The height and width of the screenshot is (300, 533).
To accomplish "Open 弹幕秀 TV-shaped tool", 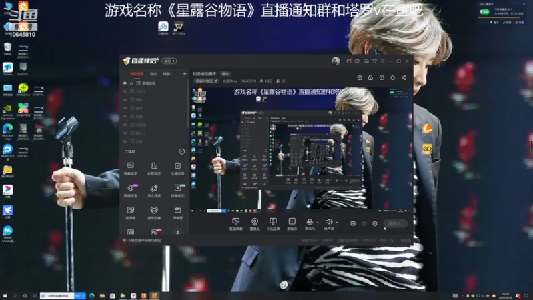I will pyautogui.click(x=177, y=213).
